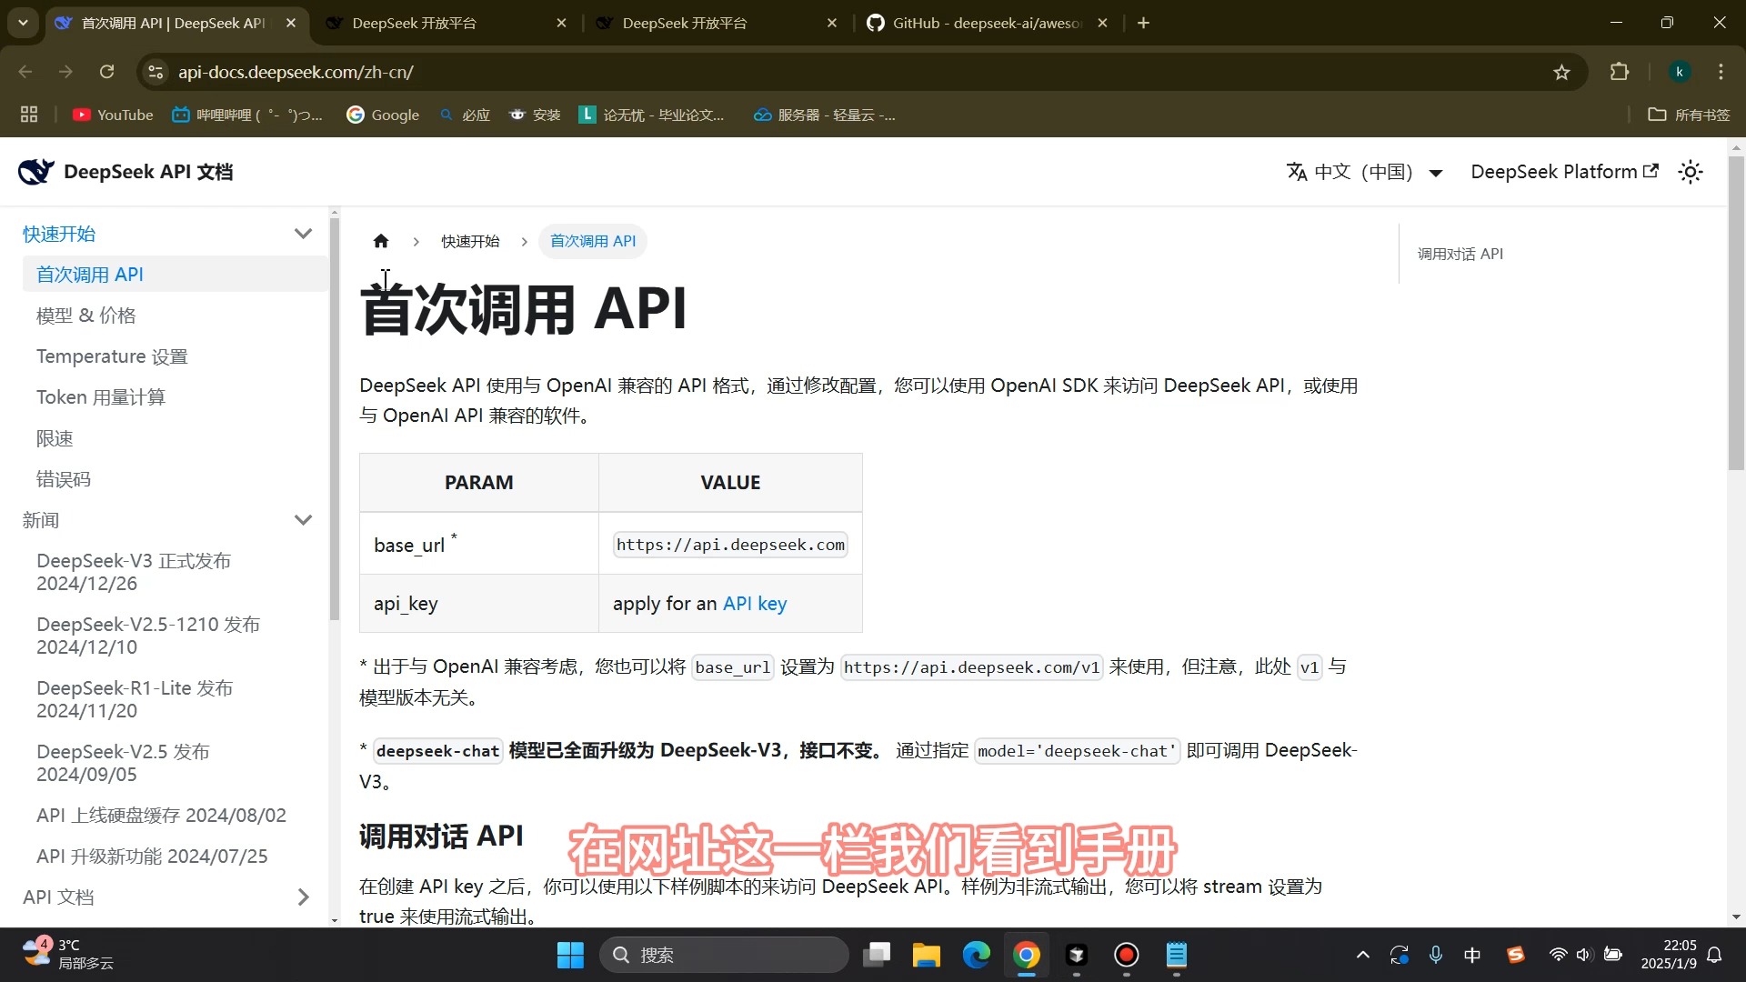1746x982 pixels.
Task: Click the taskbar 搜索 search box
Action: pos(724,955)
